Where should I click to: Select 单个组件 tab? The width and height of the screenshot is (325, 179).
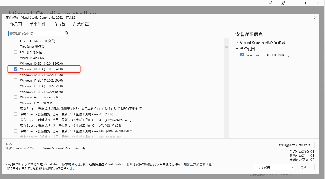[x=38, y=24]
